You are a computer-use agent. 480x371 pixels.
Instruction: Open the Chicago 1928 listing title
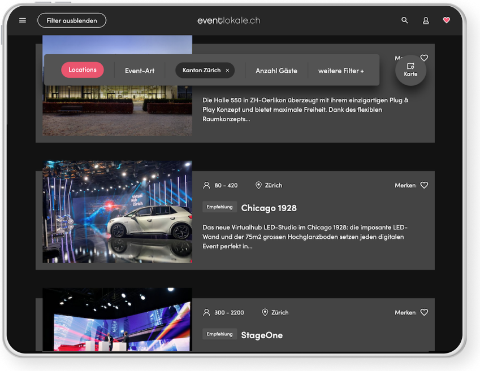pos(269,208)
